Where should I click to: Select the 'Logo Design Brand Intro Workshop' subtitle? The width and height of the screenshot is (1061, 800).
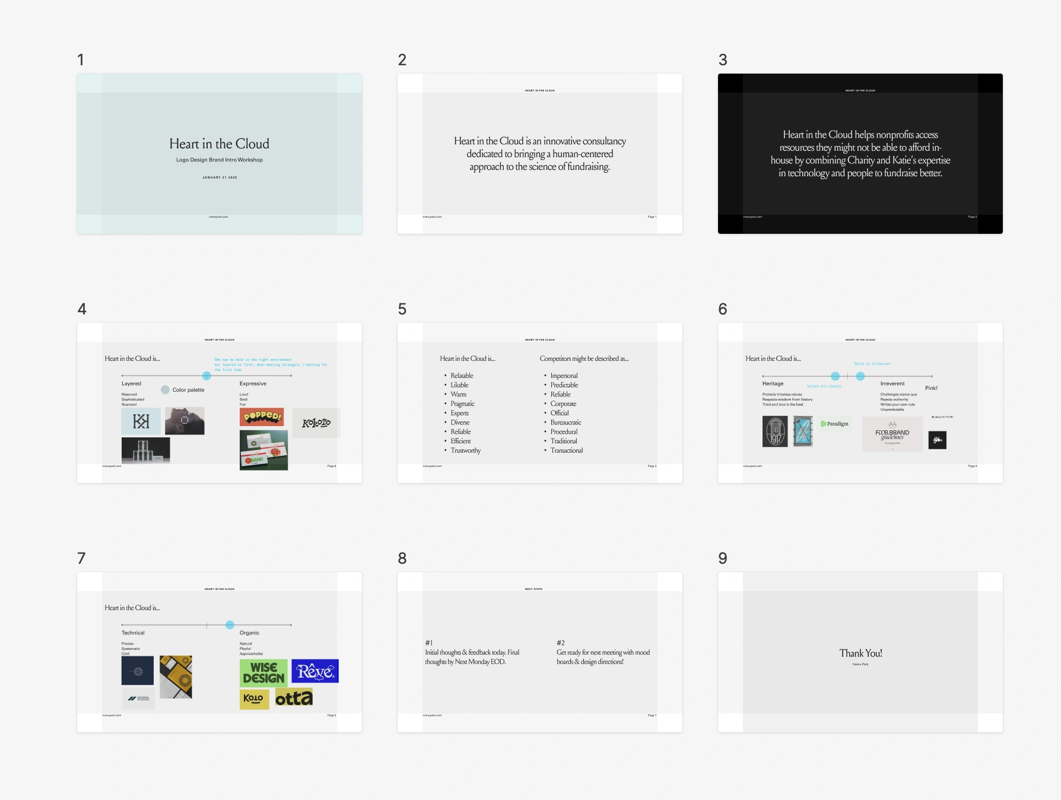point(220,160)
